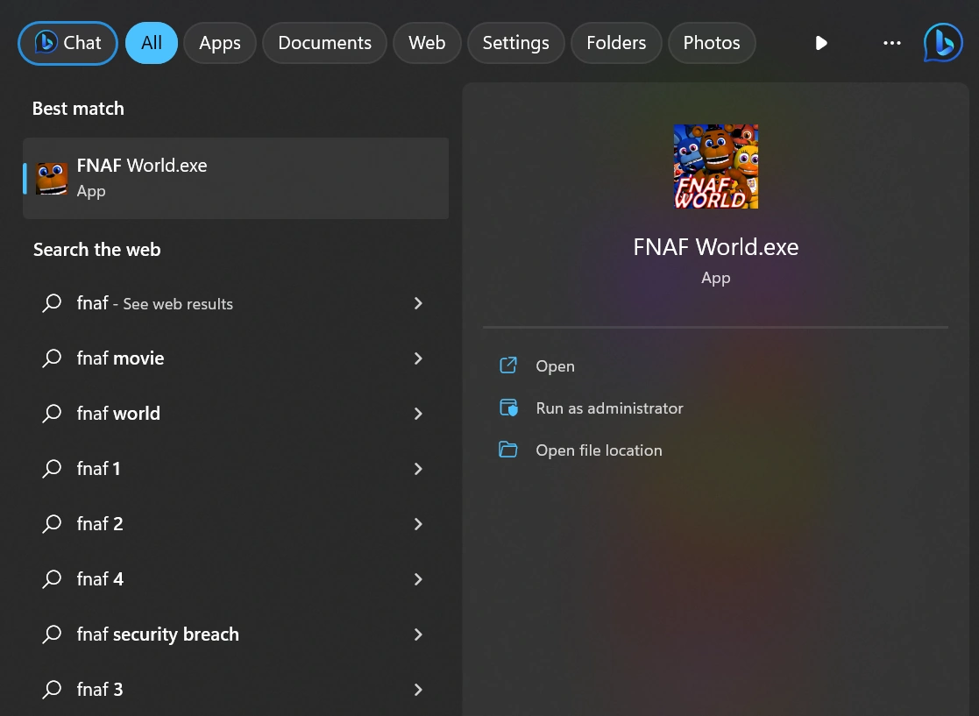Select the Documents search filter
The image size is (979, 716).
[324, 42]
